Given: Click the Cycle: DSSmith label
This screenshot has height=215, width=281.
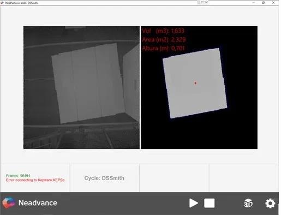Looking at the screenshot, I should click(104, 178).
